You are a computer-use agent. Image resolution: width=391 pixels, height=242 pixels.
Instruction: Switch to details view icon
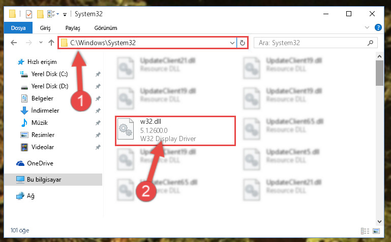365,231
